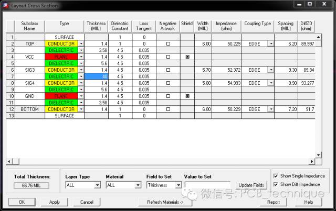Uncheck the Shield box for GND plane

click(x=187, y=96)
